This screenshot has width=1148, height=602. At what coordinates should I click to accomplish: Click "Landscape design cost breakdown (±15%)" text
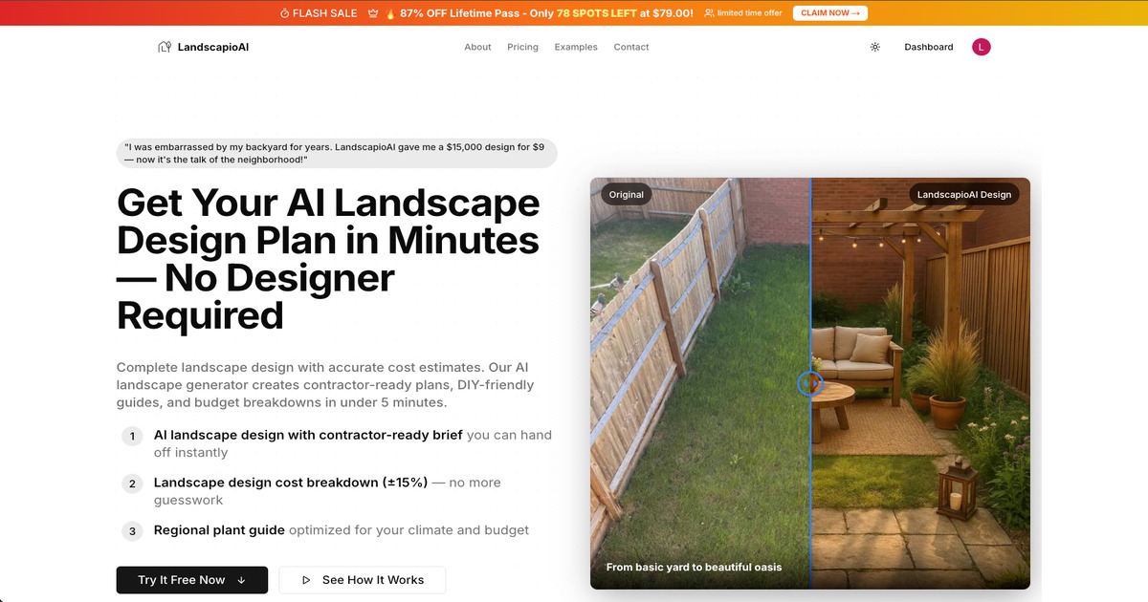pos(291,484)
